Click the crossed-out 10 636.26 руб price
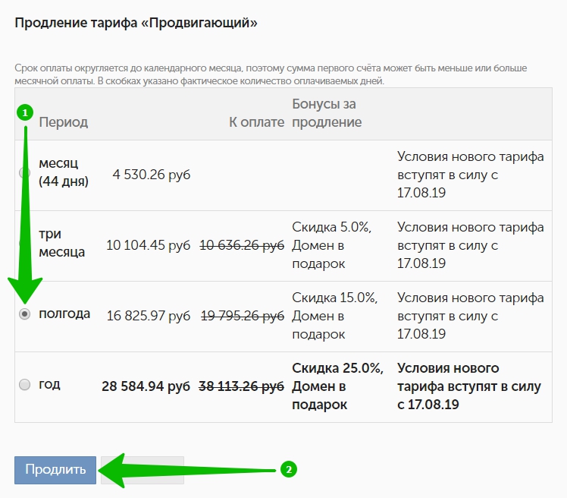This screenshot has width=567, height=498. pos(242,245)
